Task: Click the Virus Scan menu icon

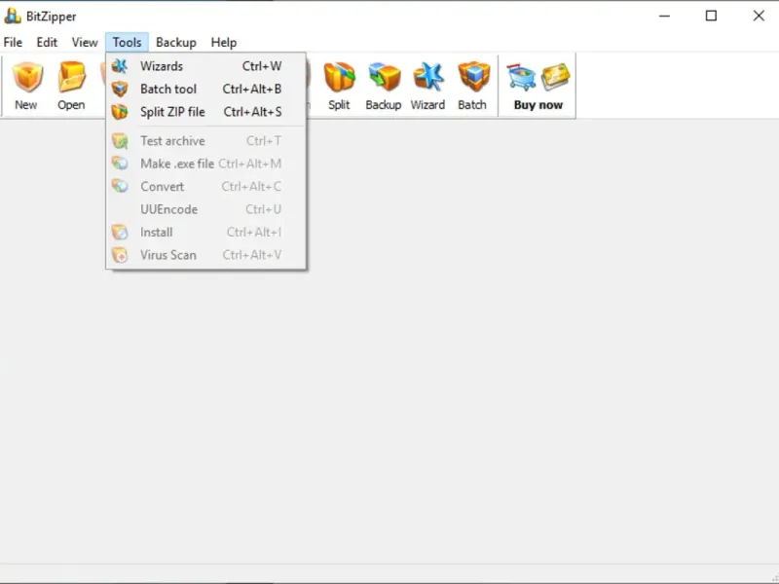Action: (119, 255)
